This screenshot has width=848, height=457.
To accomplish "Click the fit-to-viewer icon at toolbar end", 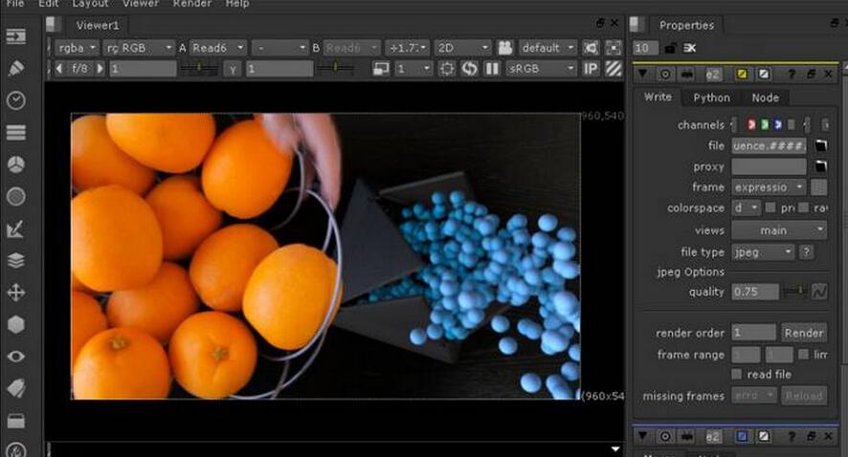I will (614, 48).
